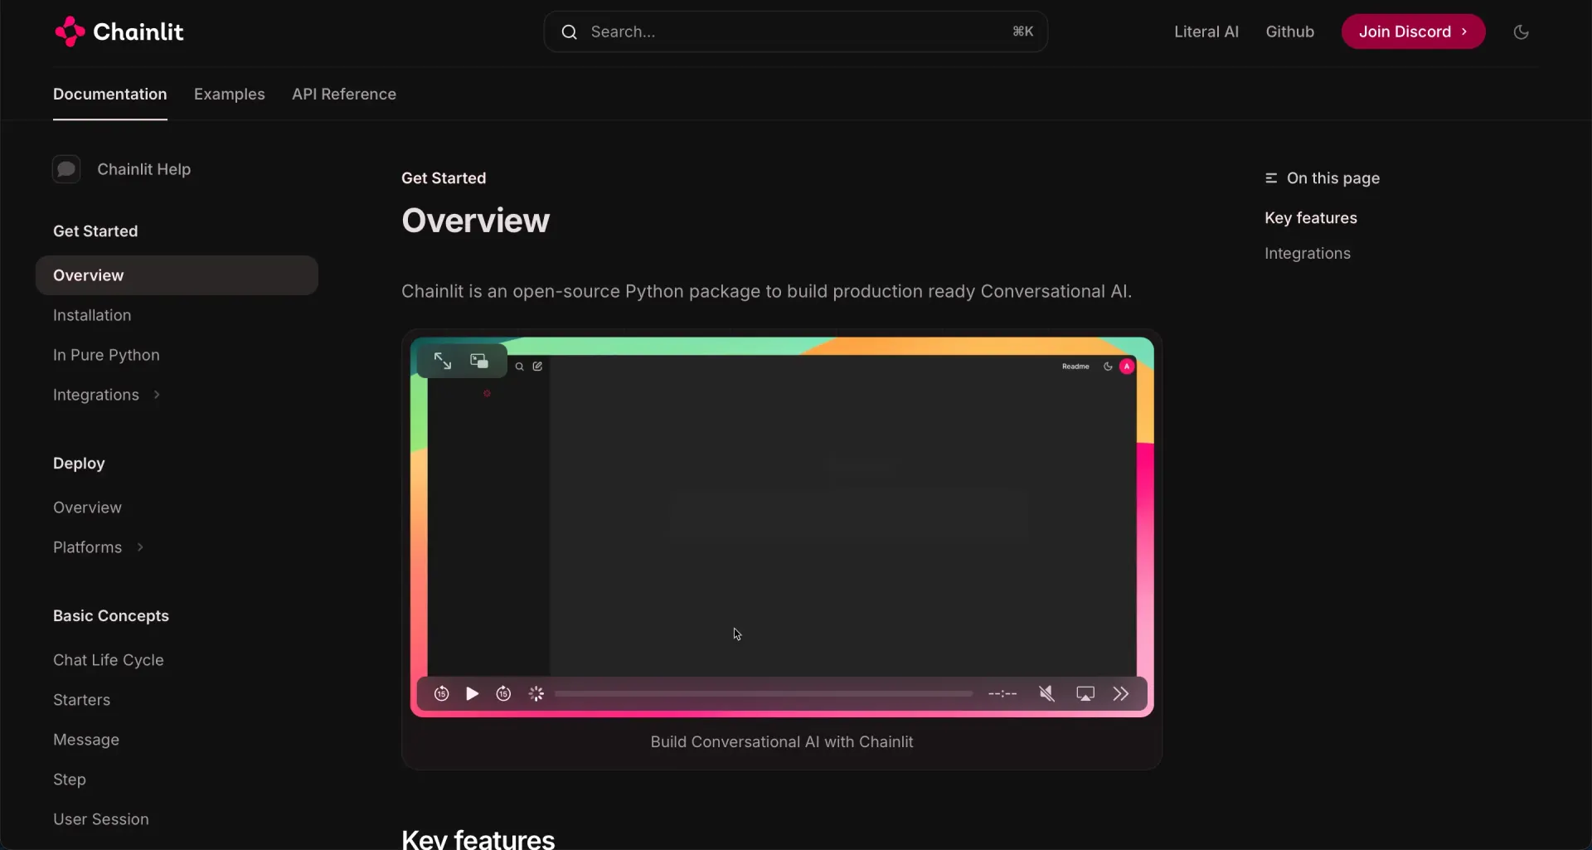Click the Chainlit logo icon

pyautogui.click(x=70, y=32)
